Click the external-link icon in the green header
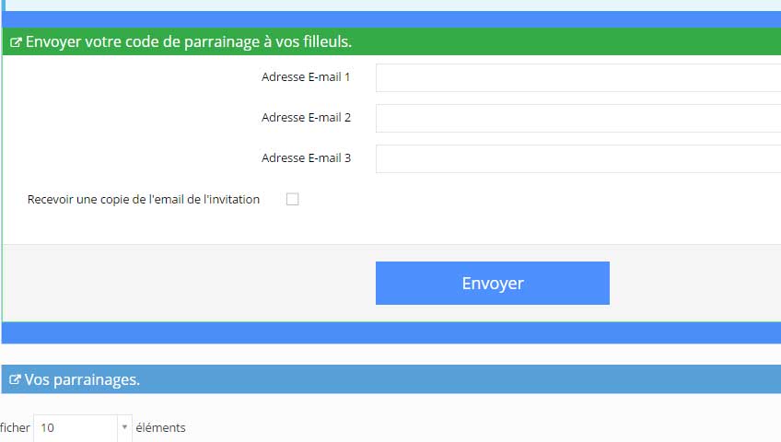 [16, 42]
